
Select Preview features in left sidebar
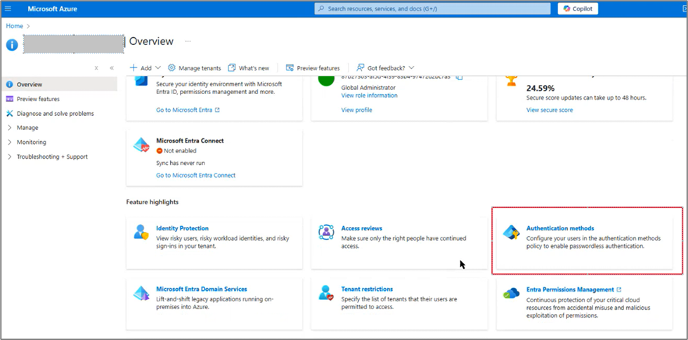[x=38, y=99]
